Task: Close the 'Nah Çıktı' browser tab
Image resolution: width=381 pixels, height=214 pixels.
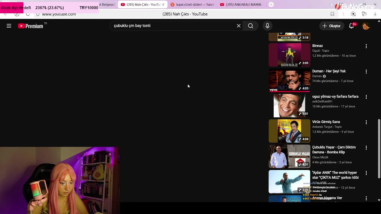Action: (x=163, y=4)
